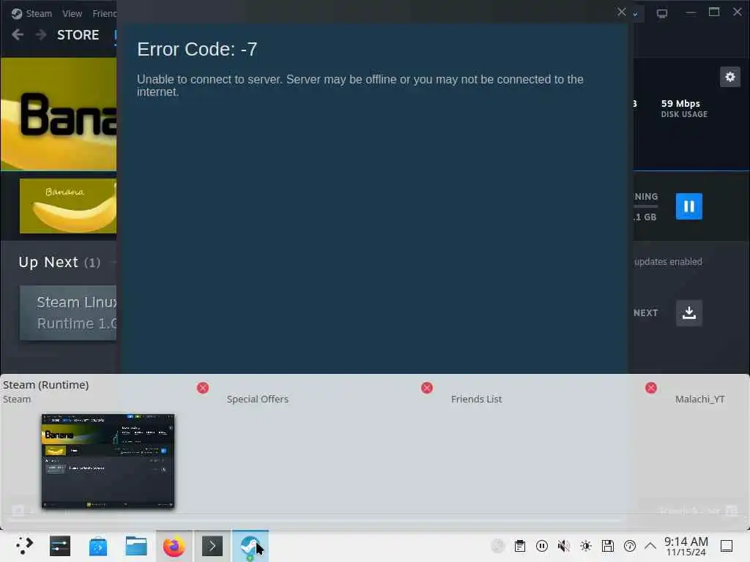Viewport: 750px width, 562px height.
Task: Click the show desktop button
Action: (727, 546)
